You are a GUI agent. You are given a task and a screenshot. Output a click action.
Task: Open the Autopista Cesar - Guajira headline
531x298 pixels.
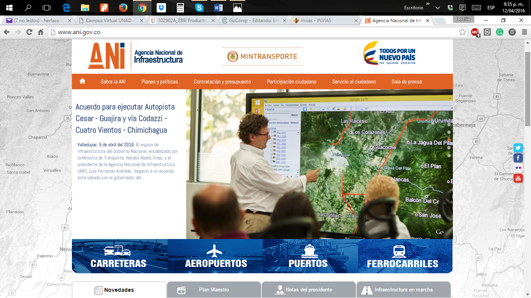(125, 118)
